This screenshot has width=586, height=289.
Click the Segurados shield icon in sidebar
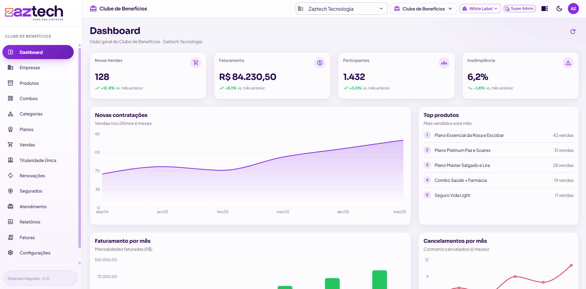point(10,191)
